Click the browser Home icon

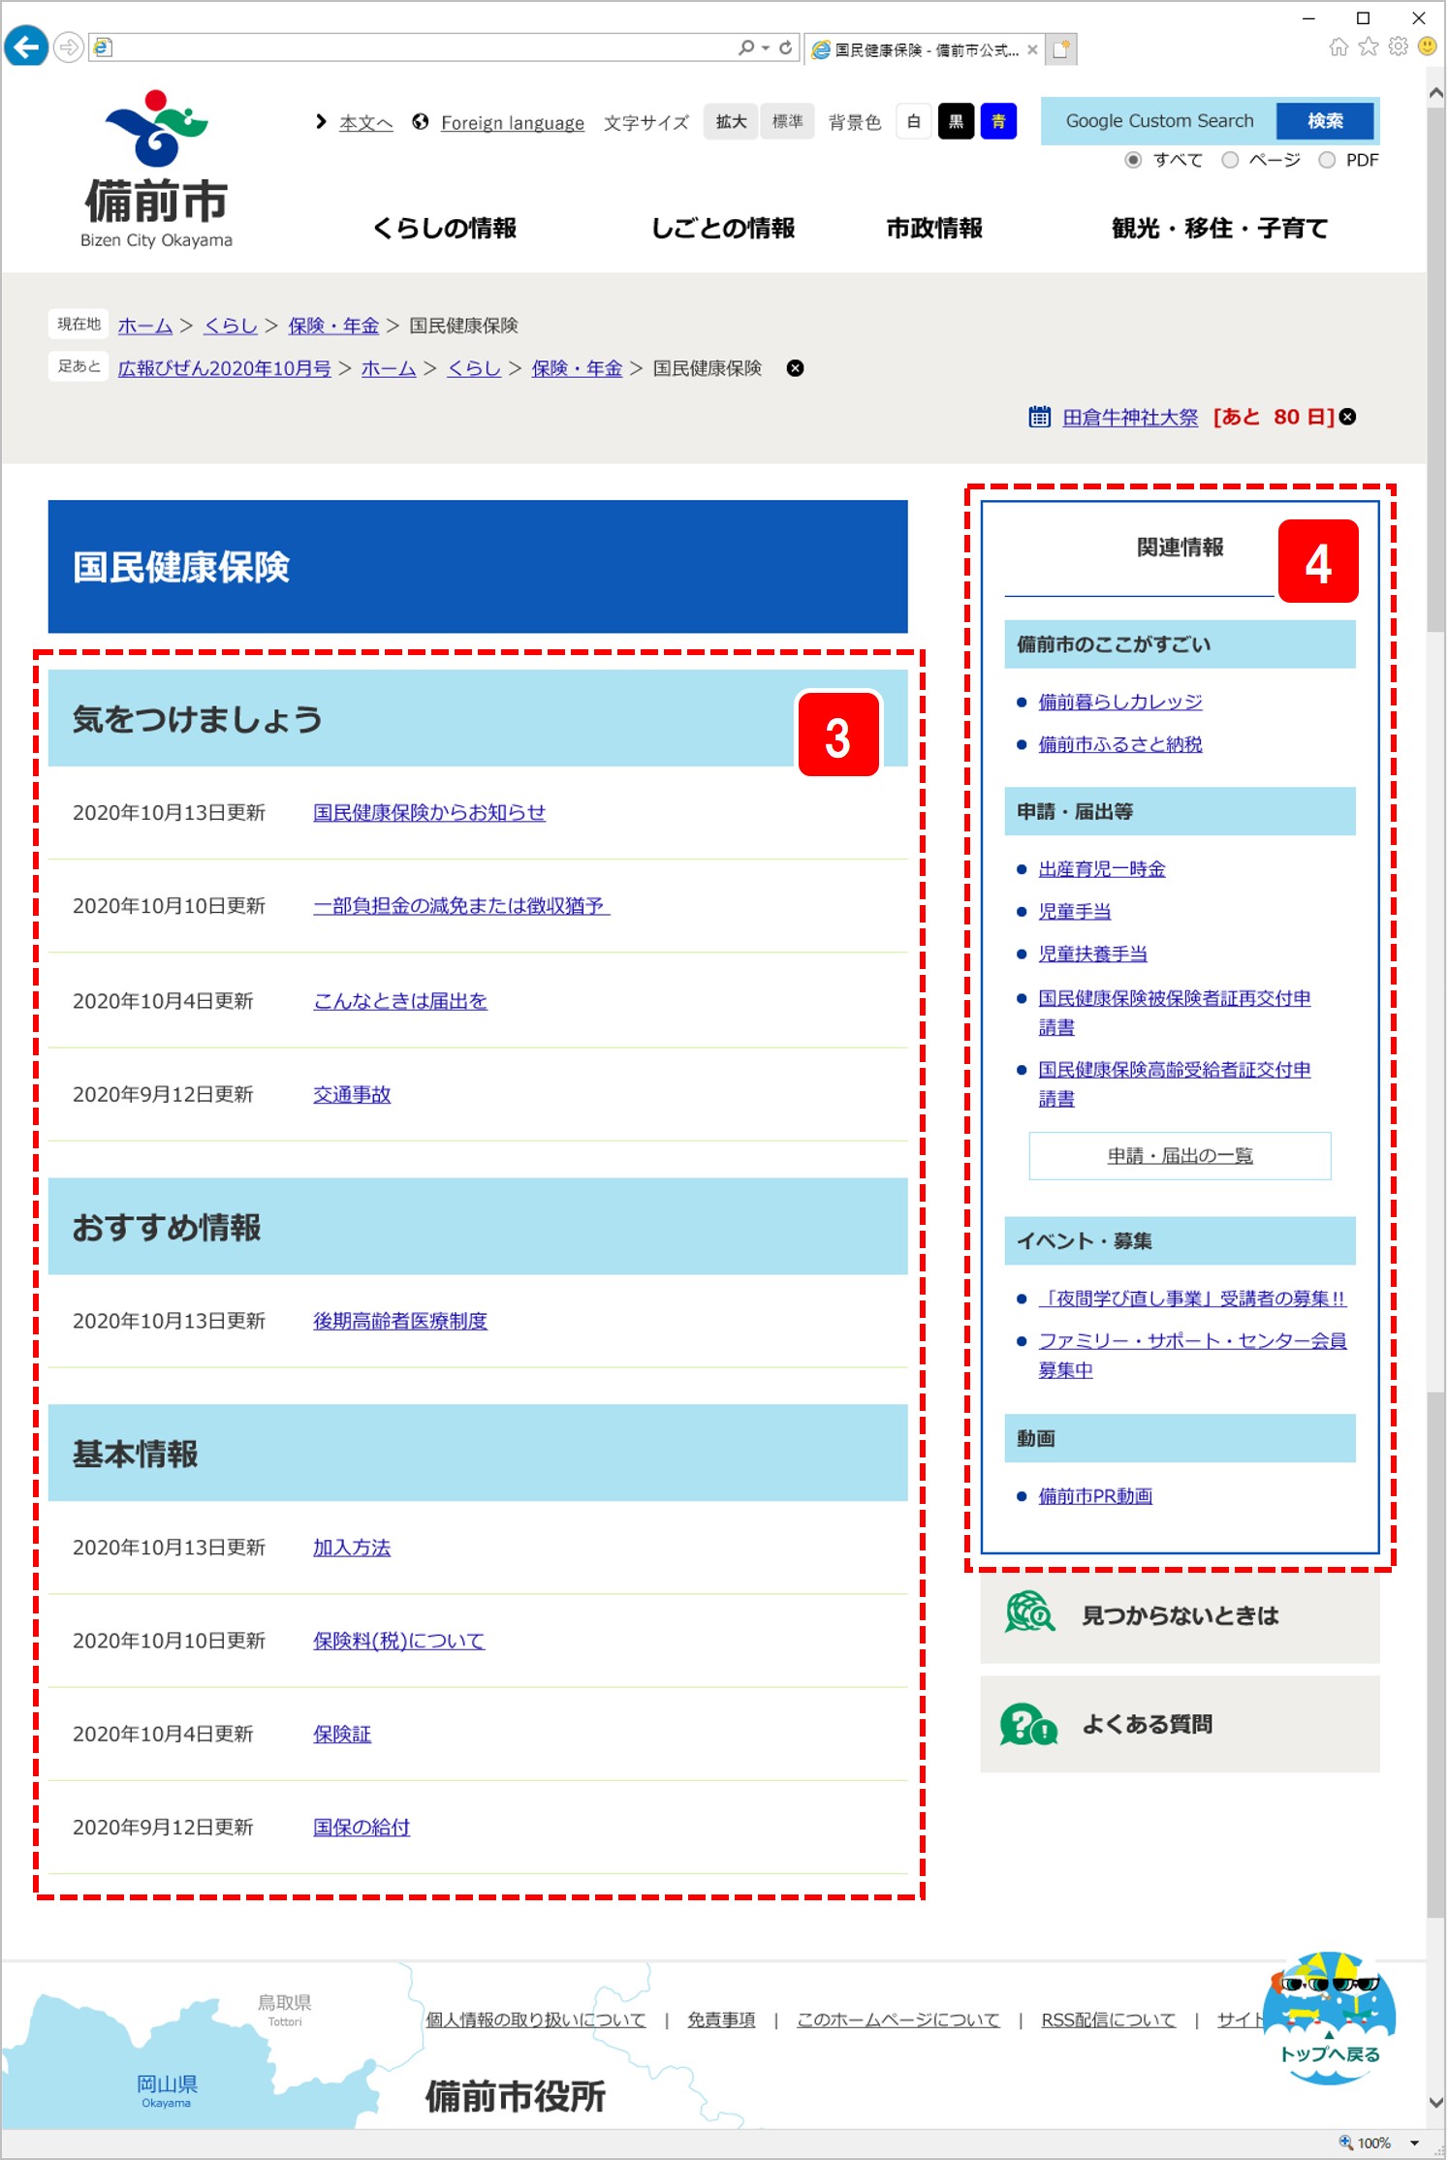(x=1338, y=47)
